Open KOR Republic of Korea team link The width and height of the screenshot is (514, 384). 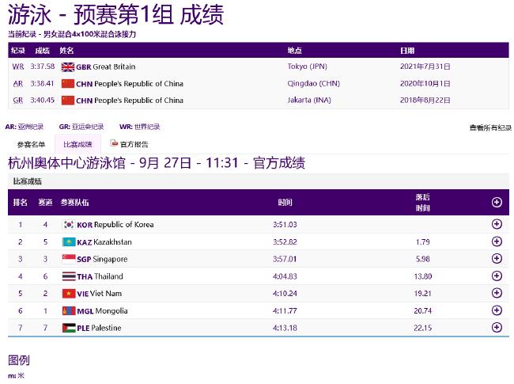[x=115, y=225]
